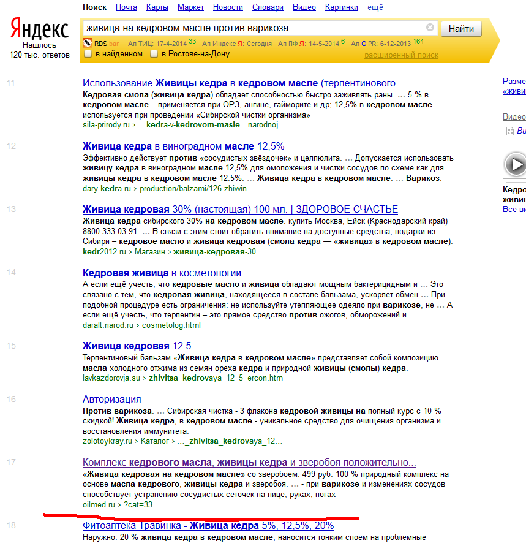Open the Новости service
The image size is (526, 543).
(x=228, y=7)
